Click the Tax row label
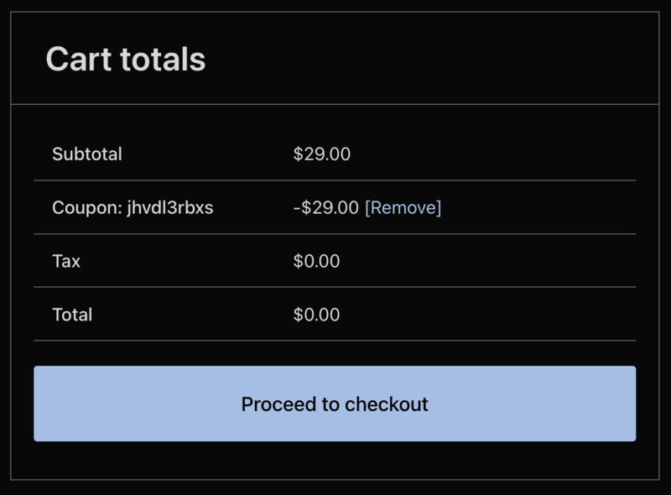 [66, 261]
